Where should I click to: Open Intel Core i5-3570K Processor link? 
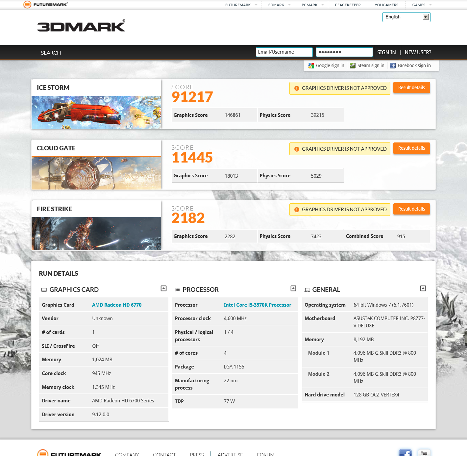(x=258, y=305)
